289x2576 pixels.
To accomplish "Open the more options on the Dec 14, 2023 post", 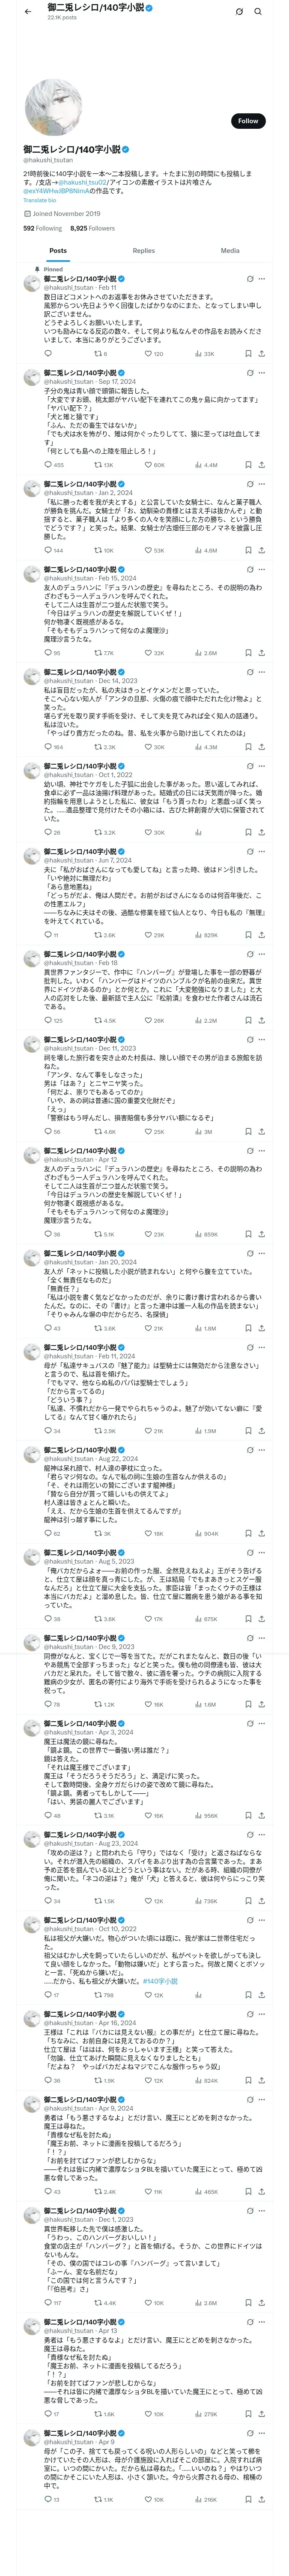I will tap(262, 672).
